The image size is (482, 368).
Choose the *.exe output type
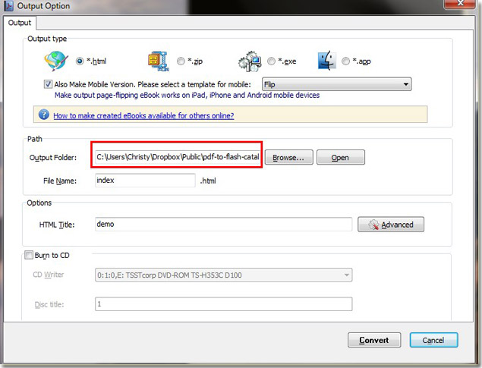(x=271, y=61)
